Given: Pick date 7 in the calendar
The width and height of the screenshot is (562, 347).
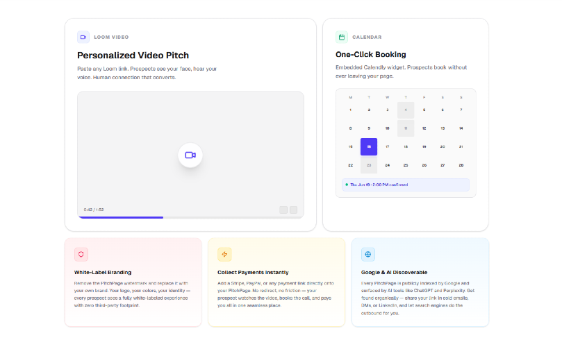Looking at the screenshot, I should pyautogui.click(x=461, y=110).
